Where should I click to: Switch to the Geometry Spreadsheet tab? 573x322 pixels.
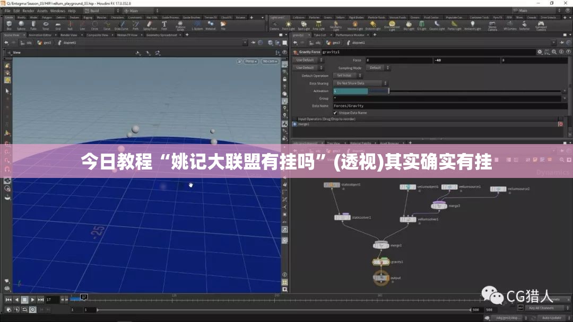161,35
